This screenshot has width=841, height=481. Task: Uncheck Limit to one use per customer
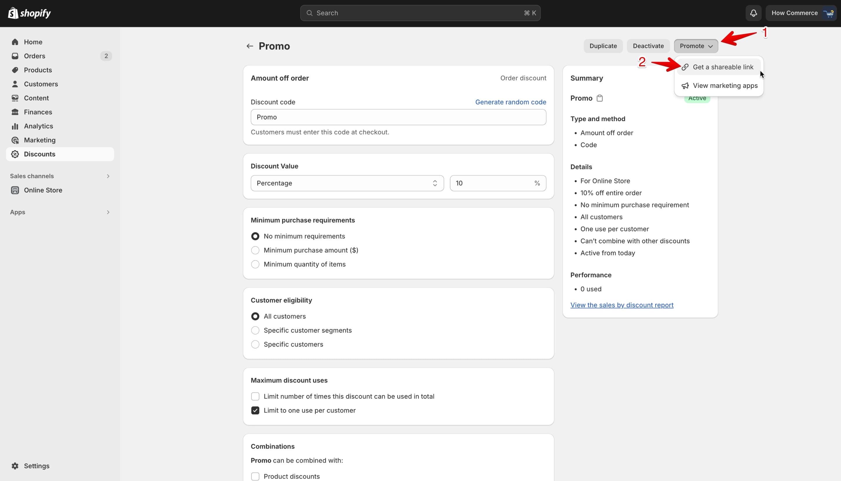point(255,411)
